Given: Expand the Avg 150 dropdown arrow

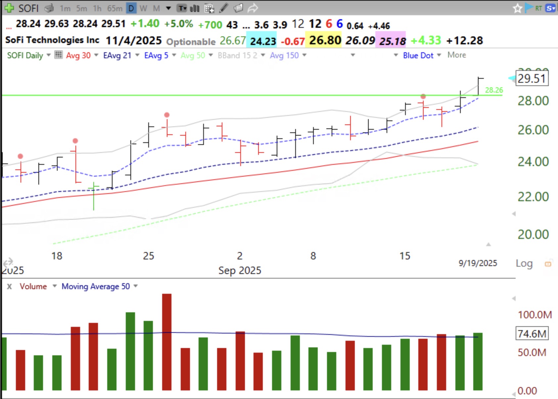Looking at the screenshot, I should point(304,55).
